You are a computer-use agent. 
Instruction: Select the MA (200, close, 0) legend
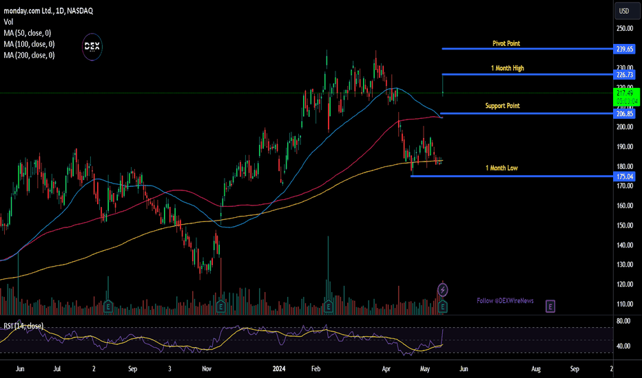(29, 55)
